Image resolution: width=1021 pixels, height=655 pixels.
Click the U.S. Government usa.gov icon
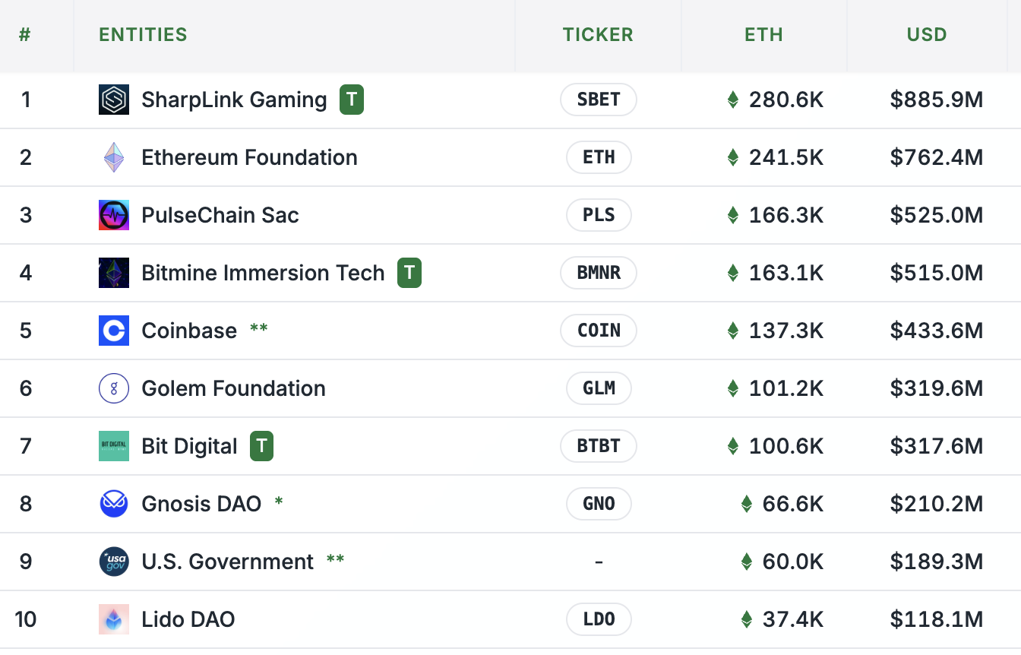point(114,562)
